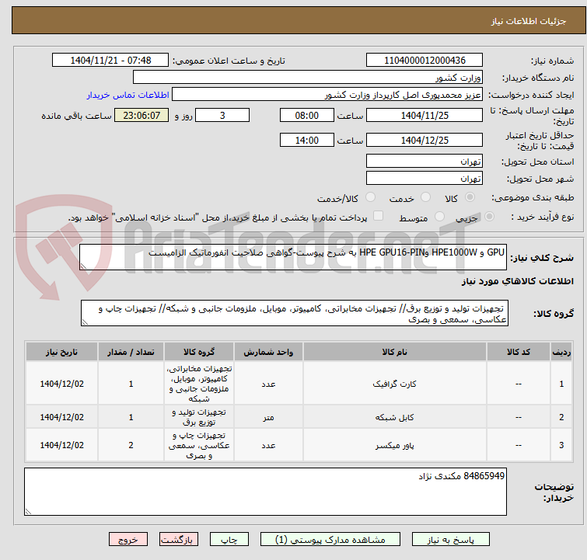
Task: Click the نام کالا column header
Action: coord(395,352)
